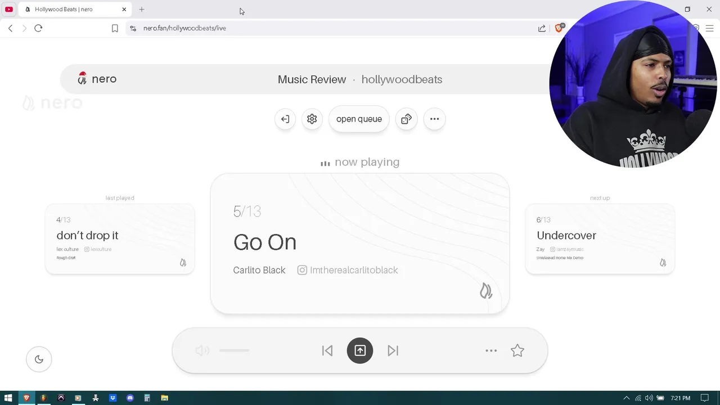
Task: Click the flame icon on don't drop it card
Action: pyautogui.click(x=183, y=263)
